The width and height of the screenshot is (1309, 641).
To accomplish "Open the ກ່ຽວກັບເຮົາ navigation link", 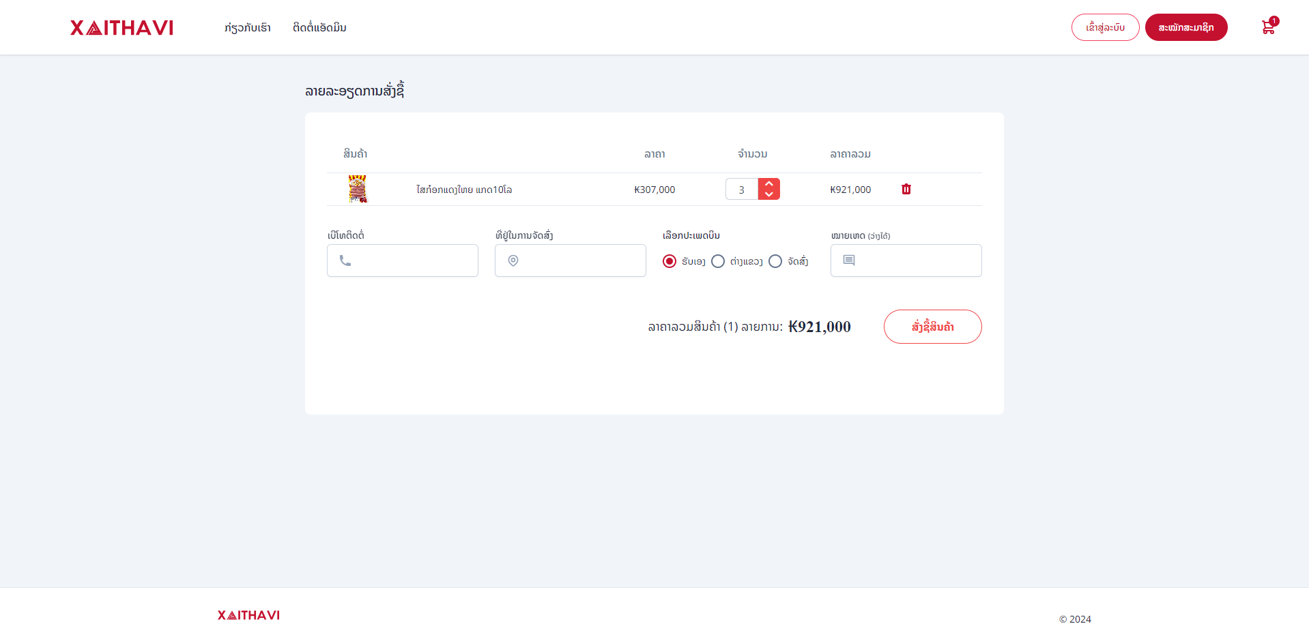I will (x=247, y=27).
